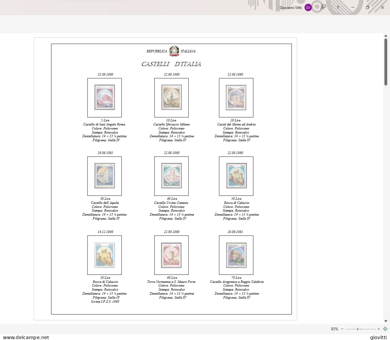
Task: Select the 50 Lire stamp dated 14.12.1990
Action: 105,255
